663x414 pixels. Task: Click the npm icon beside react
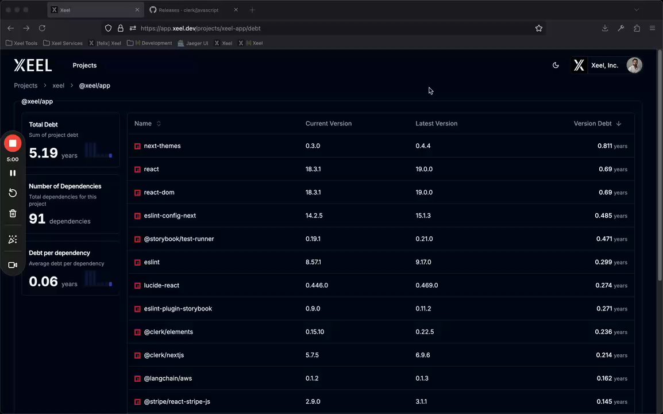(x=137, y=169)
